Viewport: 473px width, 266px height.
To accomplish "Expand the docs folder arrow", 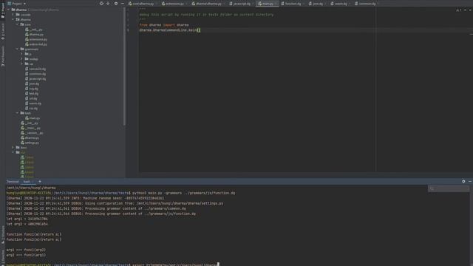I will pos(13,148).
